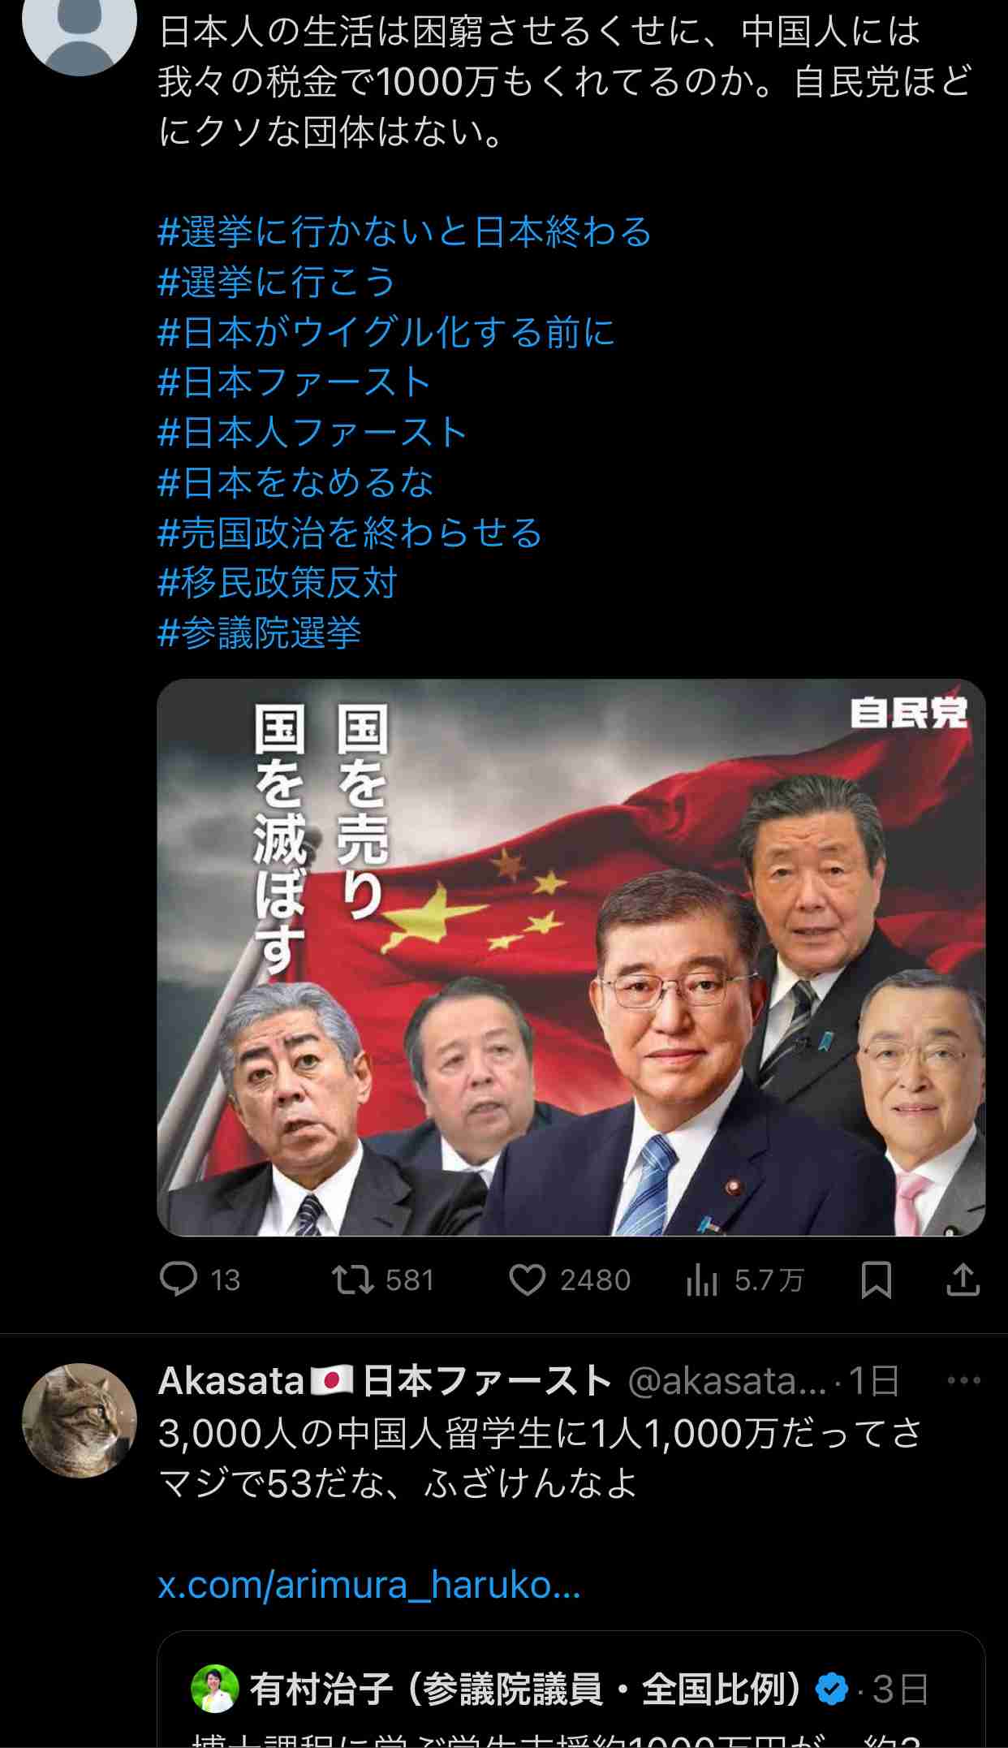Open hashtag #日本がウイグル化する前に

(386, 333)
